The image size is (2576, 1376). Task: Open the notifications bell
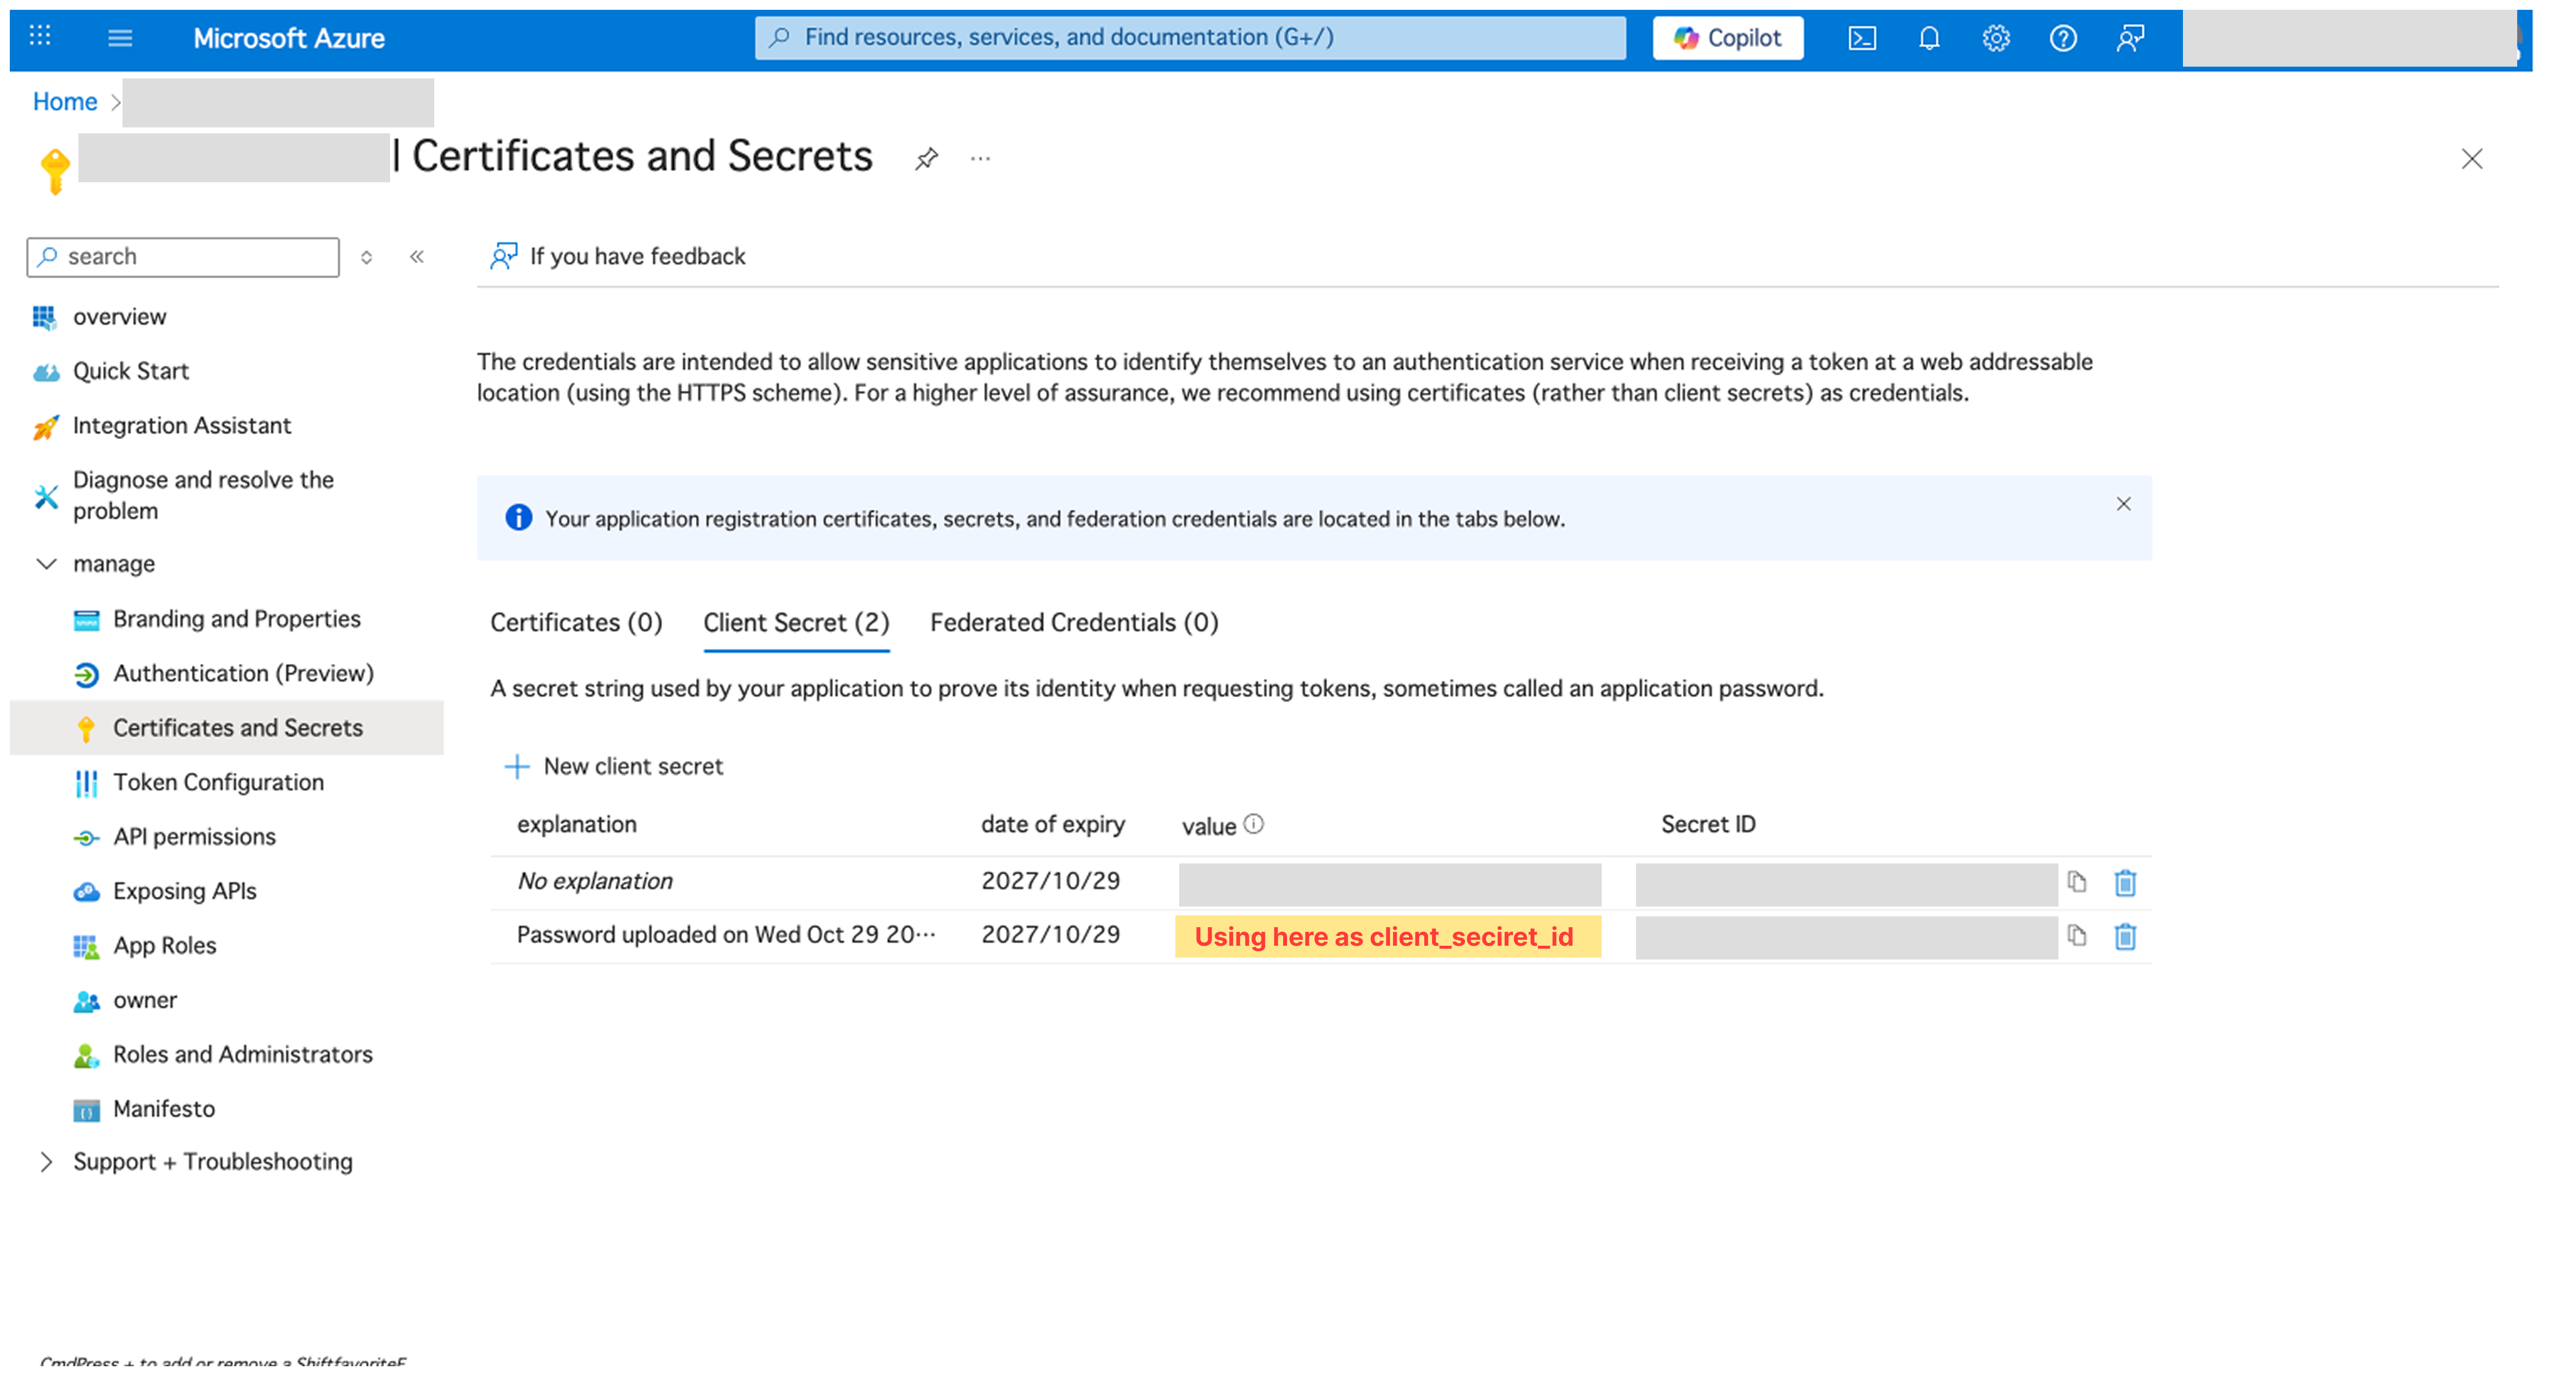(1929, 38)
